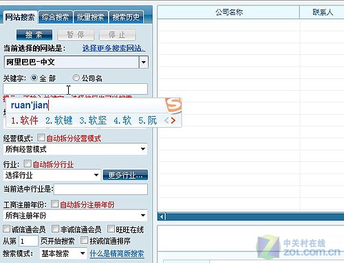The image size is (344, 263).
Task: Enable 自动拆分行业 checkbox
Action: click(28, 163)
